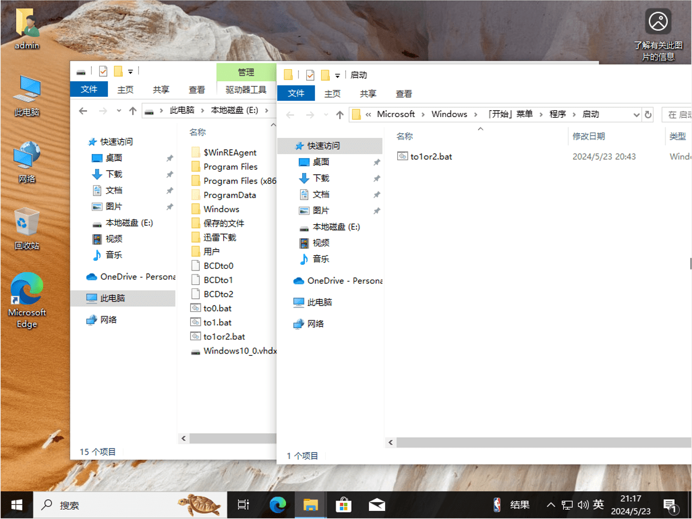
Task: Open the 驱动器工具 ribbon tab
Action: point(246,89)
